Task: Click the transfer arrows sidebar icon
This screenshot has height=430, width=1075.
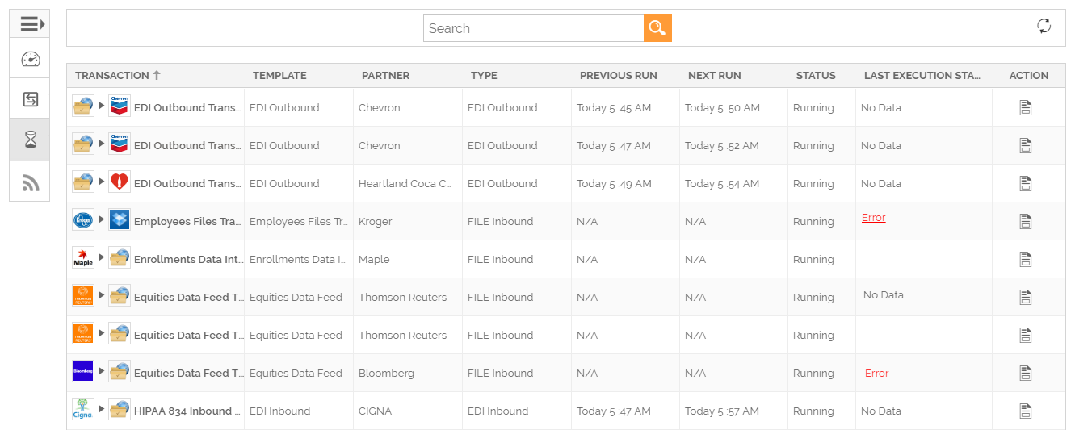Action: [30, 99]
